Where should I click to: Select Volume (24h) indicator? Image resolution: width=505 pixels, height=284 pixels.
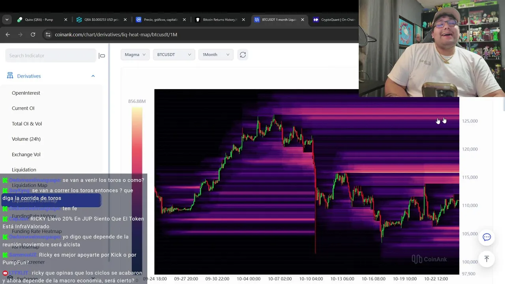click(26, 139)
